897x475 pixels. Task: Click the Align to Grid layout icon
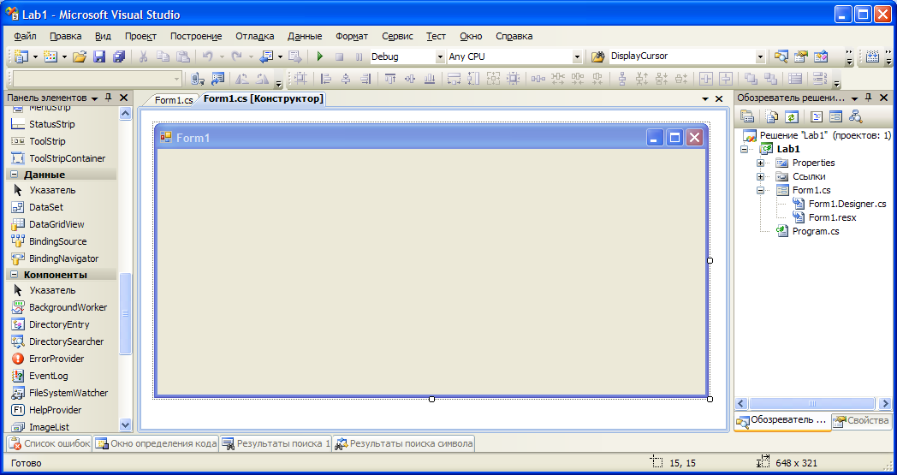(x=301, y=79)
